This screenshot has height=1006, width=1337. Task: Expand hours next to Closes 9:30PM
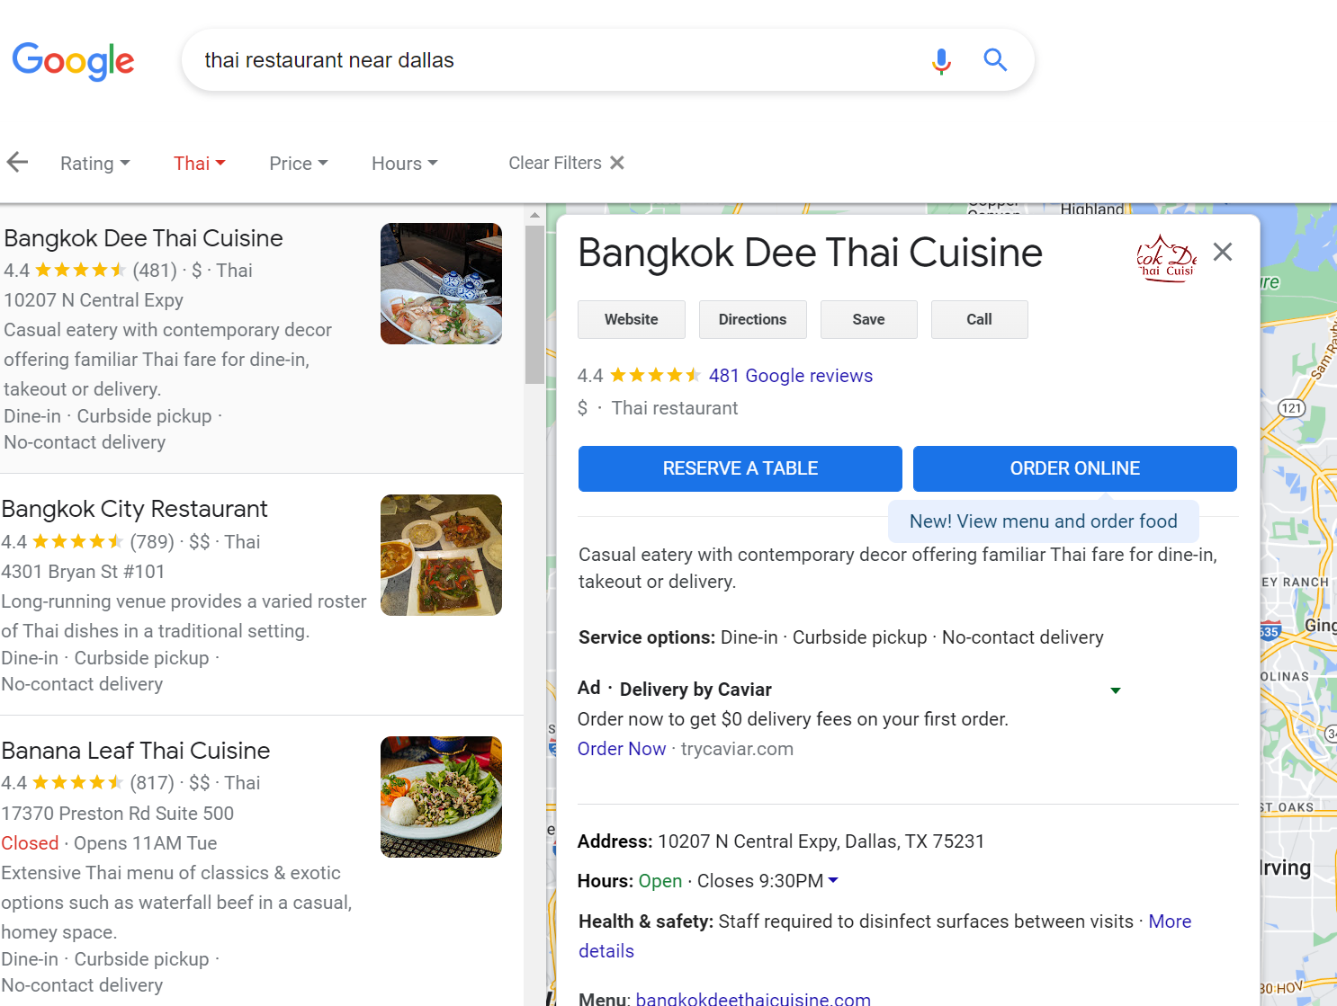[833, 881]
